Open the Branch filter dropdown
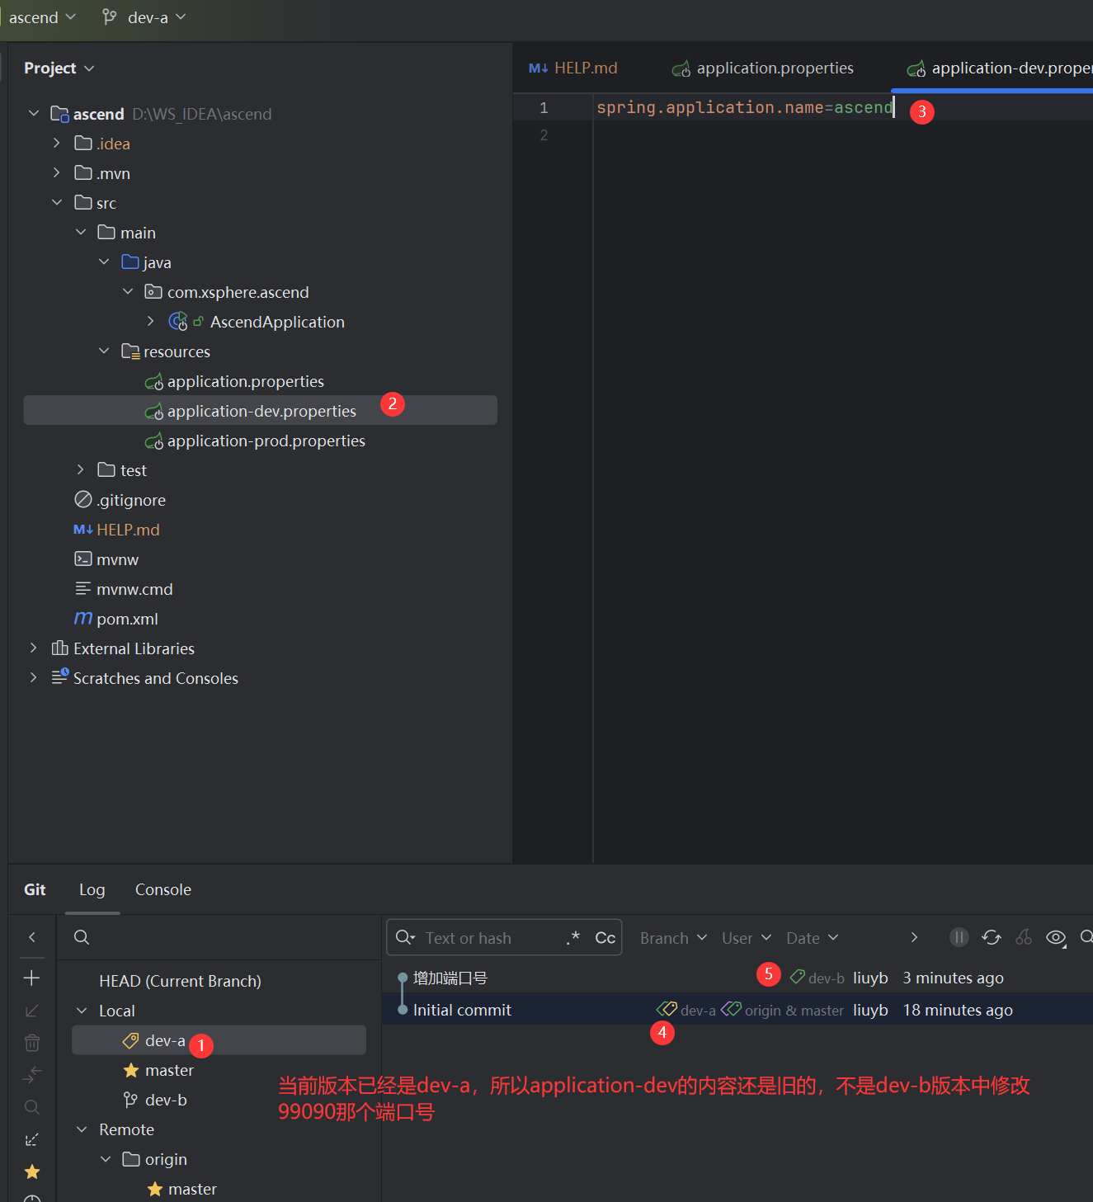Screen dimensions: 1093x1202 pos(673,938)
